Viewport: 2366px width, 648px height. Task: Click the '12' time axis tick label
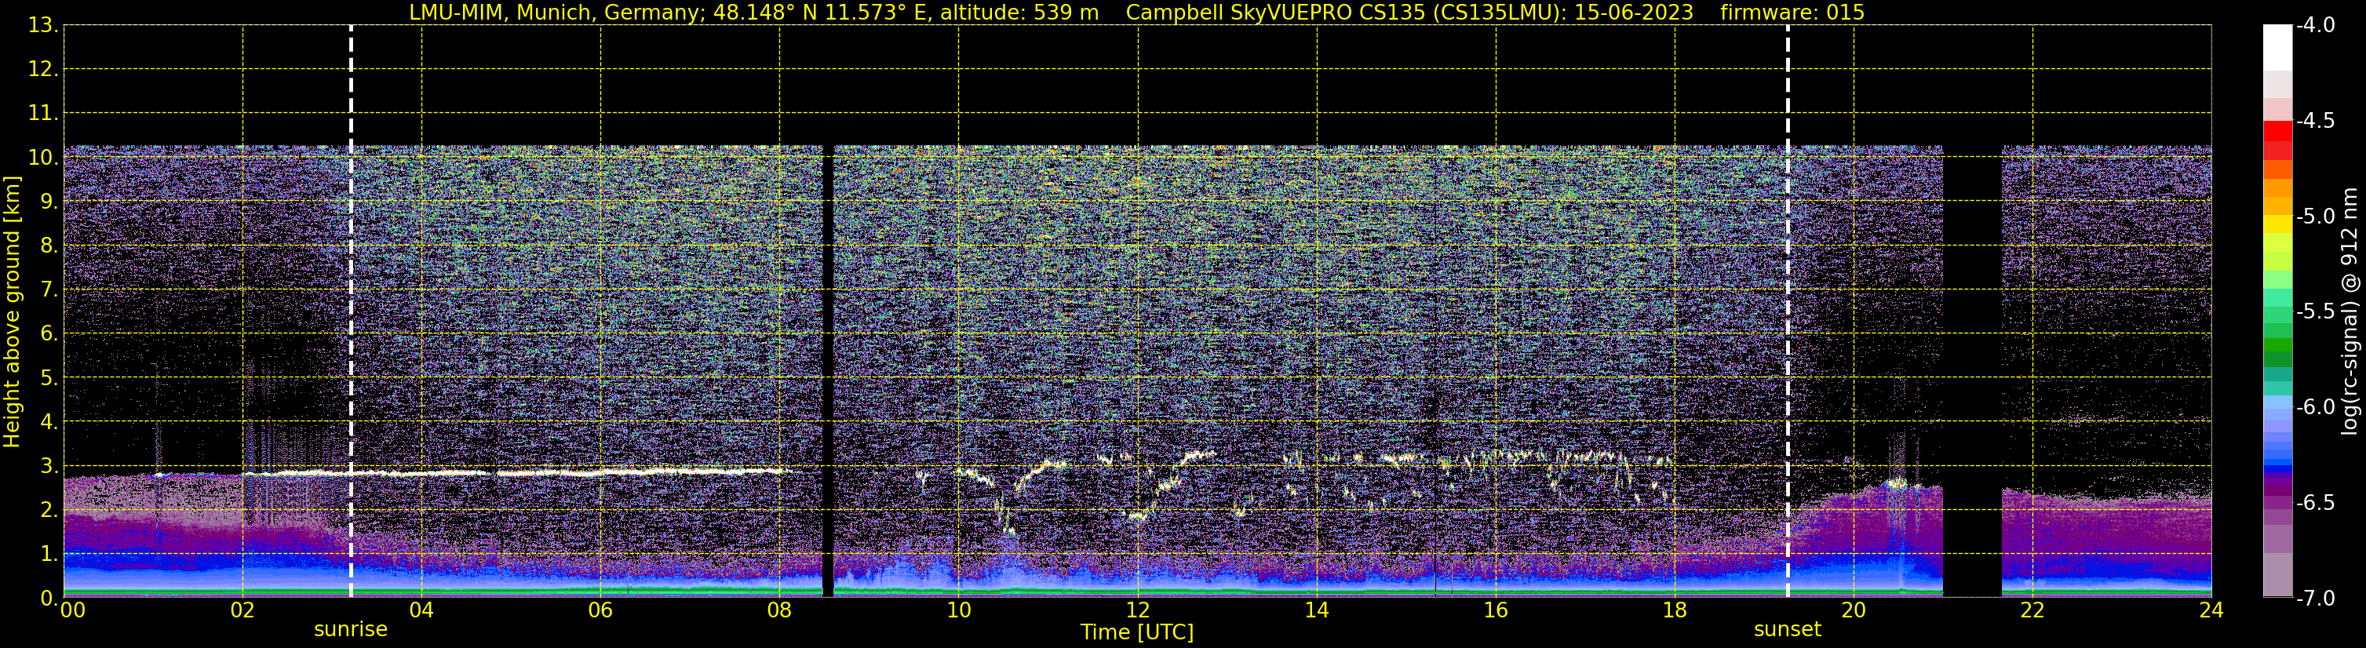[x=1137, y=610]
